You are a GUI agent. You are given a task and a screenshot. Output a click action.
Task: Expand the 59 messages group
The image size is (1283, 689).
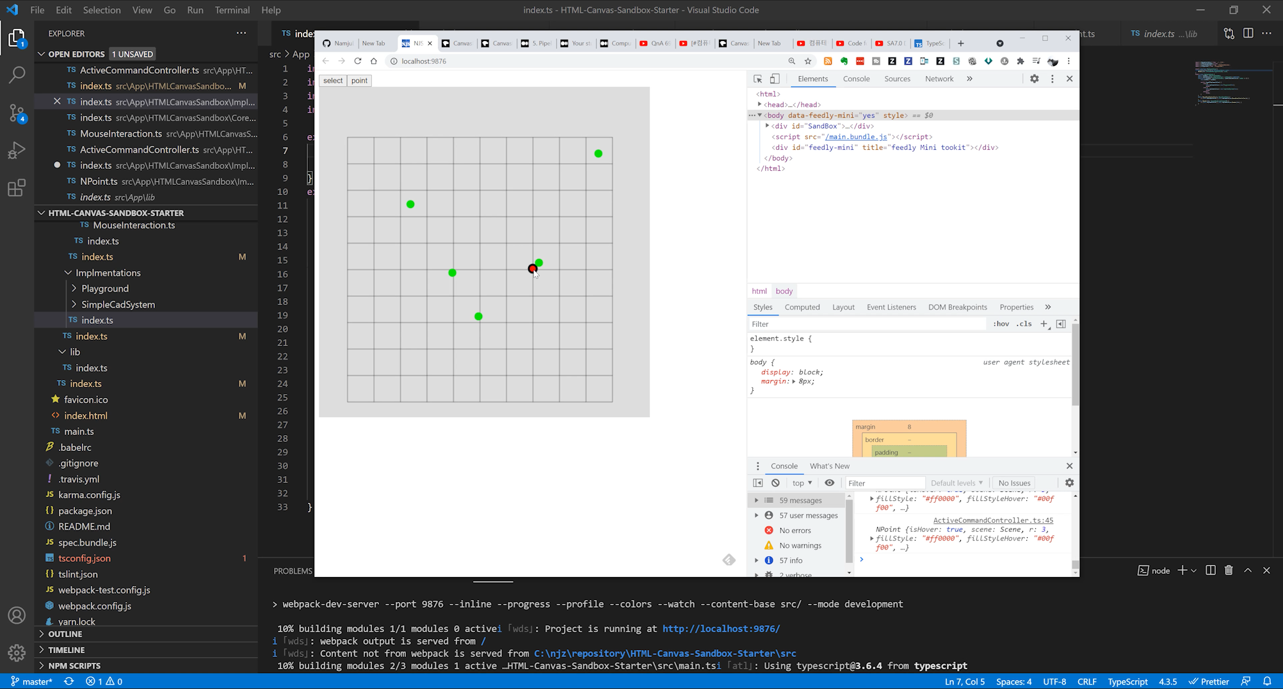757,500
